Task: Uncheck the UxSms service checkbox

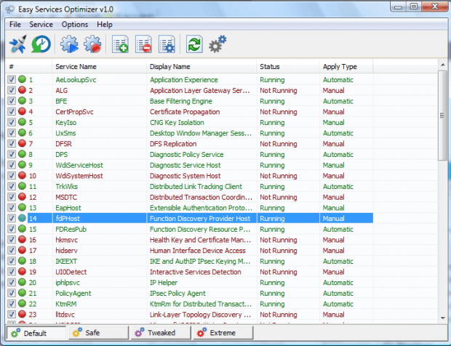Action: click(12, 133)
